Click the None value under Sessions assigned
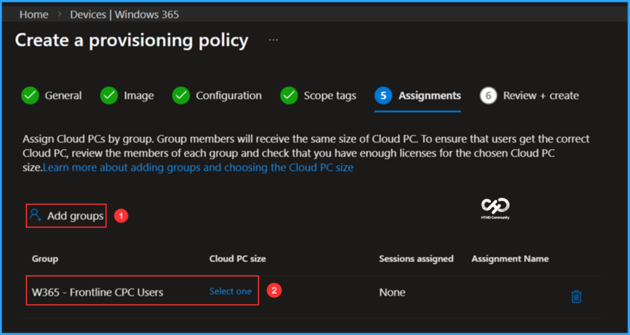Viewport: 630px width, 335px height. click(x=392, y=293)
